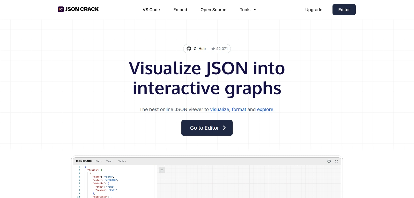This screenshot has height=198, width=414.
Task: Click the arrow icon on Go to Editor
Action: click(224, 128)
